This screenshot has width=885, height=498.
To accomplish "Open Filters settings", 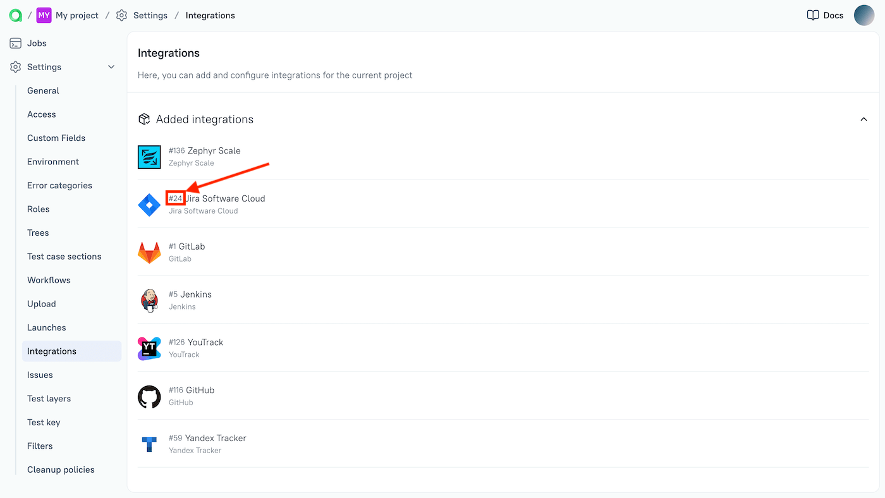I will point(40,446).
